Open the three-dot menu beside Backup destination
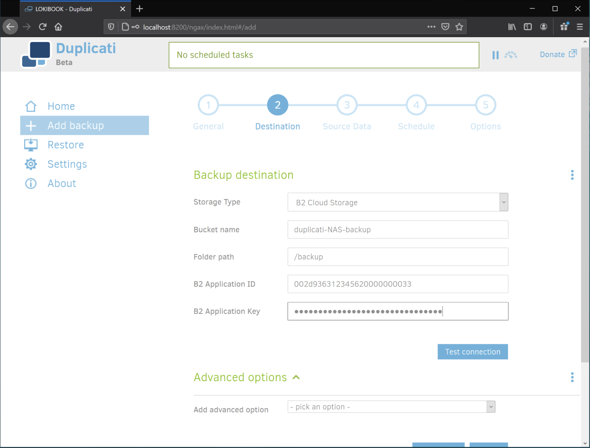 pos(572,175)
